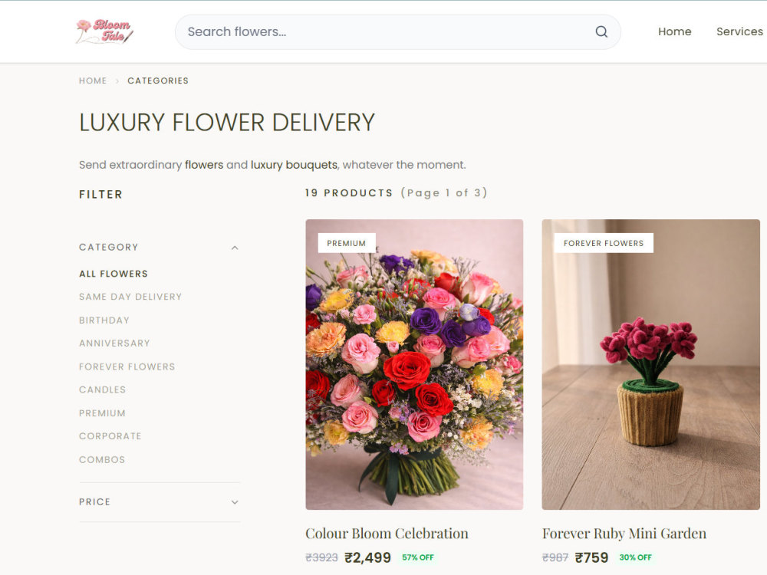Viewport: 767px width, 575px height.
Task: Click the ₹2,499 price text
Action: tap(368, 557)
